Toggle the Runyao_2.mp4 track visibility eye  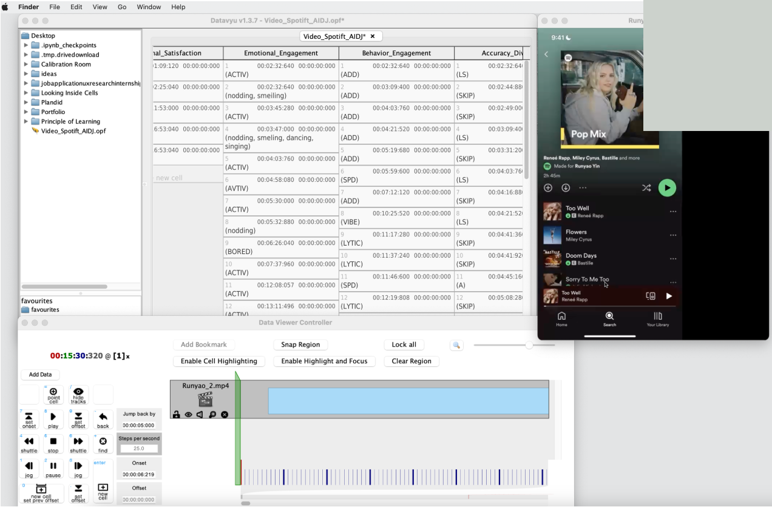coord(188,415)
